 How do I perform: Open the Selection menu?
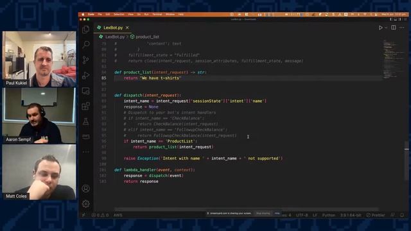coord(119,14)
